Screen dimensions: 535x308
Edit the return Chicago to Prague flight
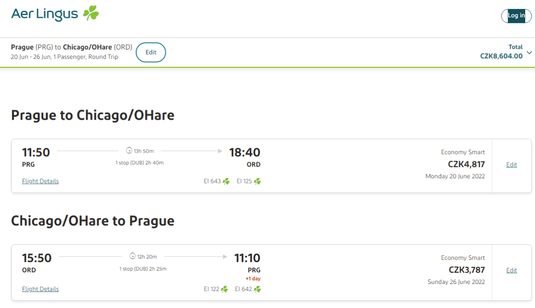pyautogui.click(x=511, y=271)
